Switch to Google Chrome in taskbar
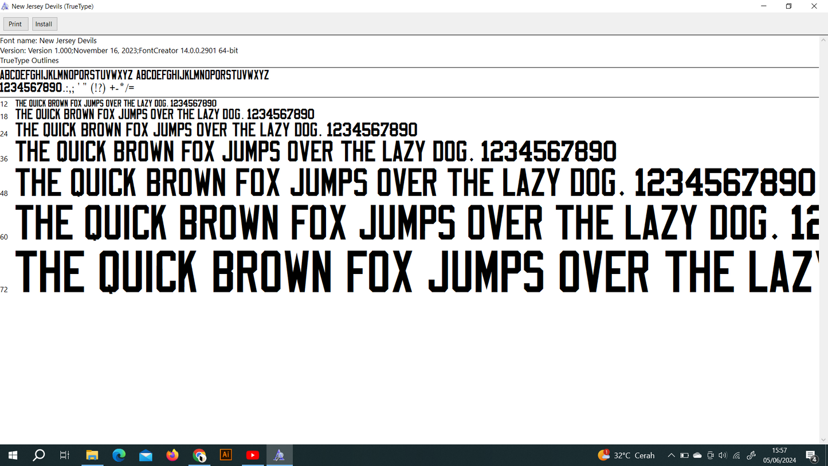Screen dimensions: 828x466 click(x=199, y=455)
